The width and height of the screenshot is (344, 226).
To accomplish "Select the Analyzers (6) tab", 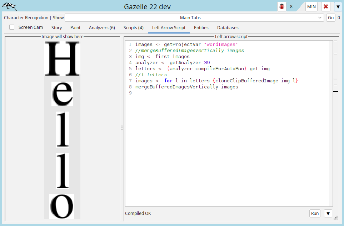I will [x=102, y=27].
